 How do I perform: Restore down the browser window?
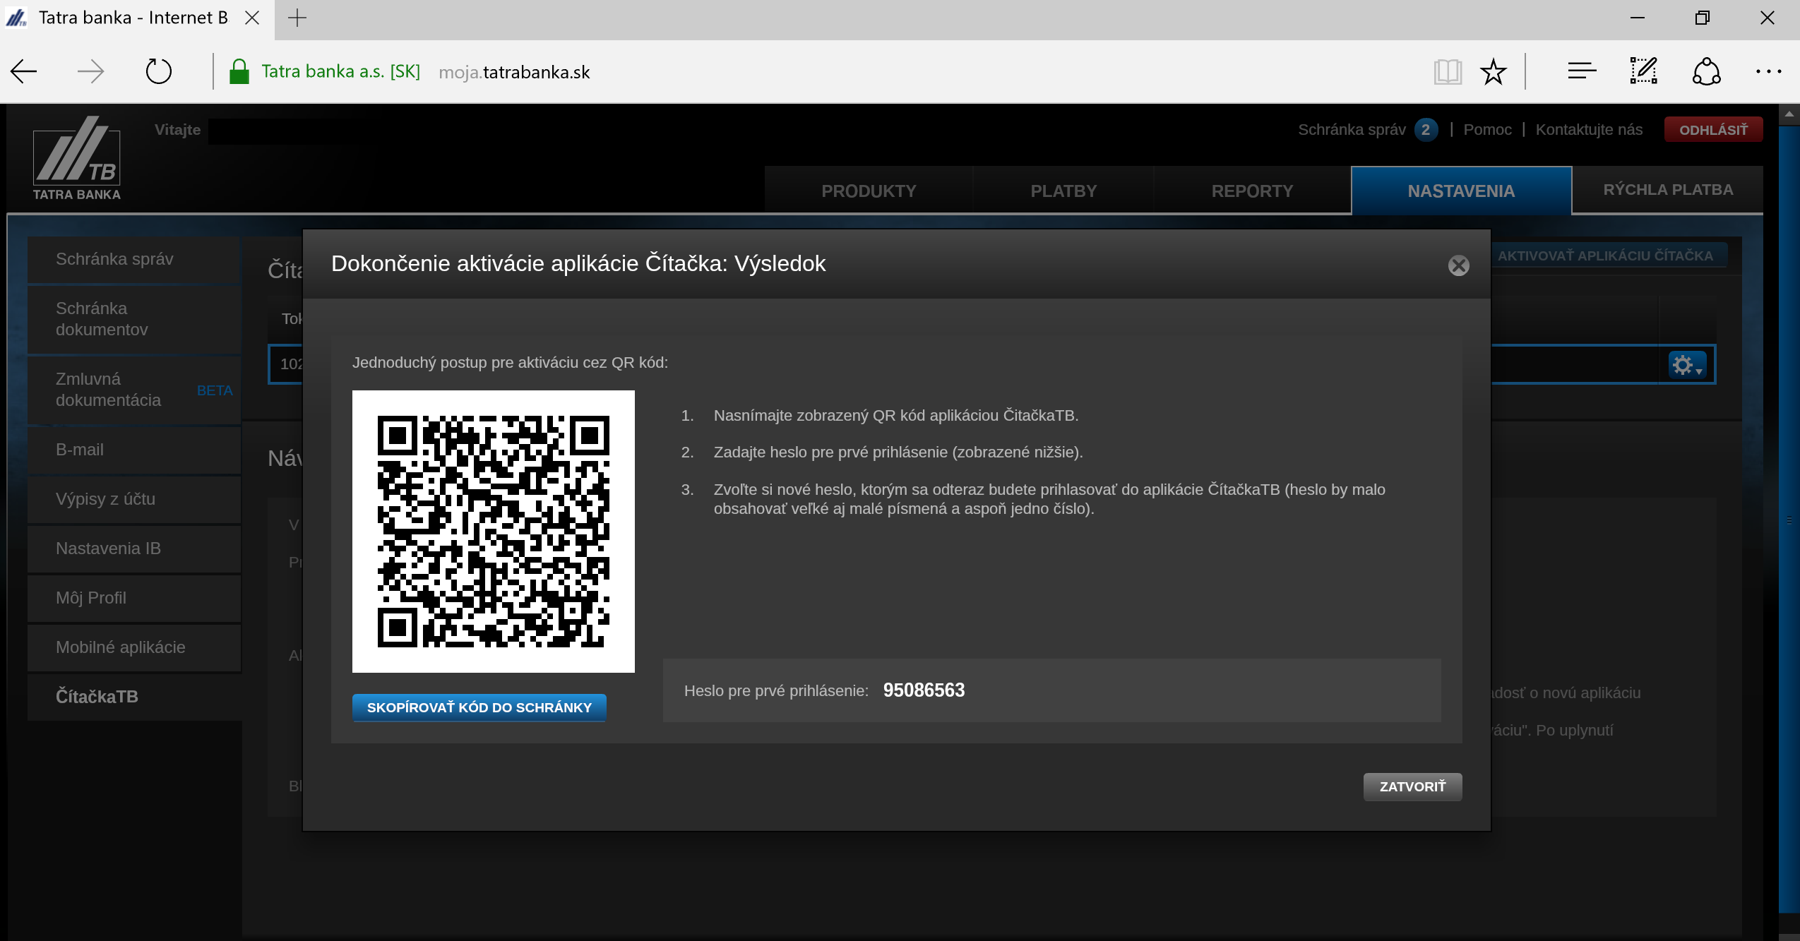click(x=1703, y=18)
